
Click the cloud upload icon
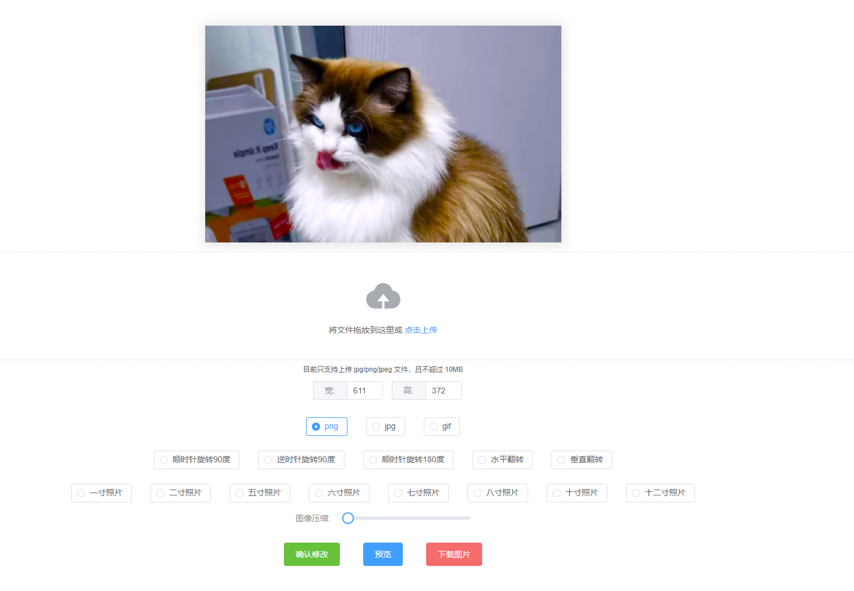(383, 296)
